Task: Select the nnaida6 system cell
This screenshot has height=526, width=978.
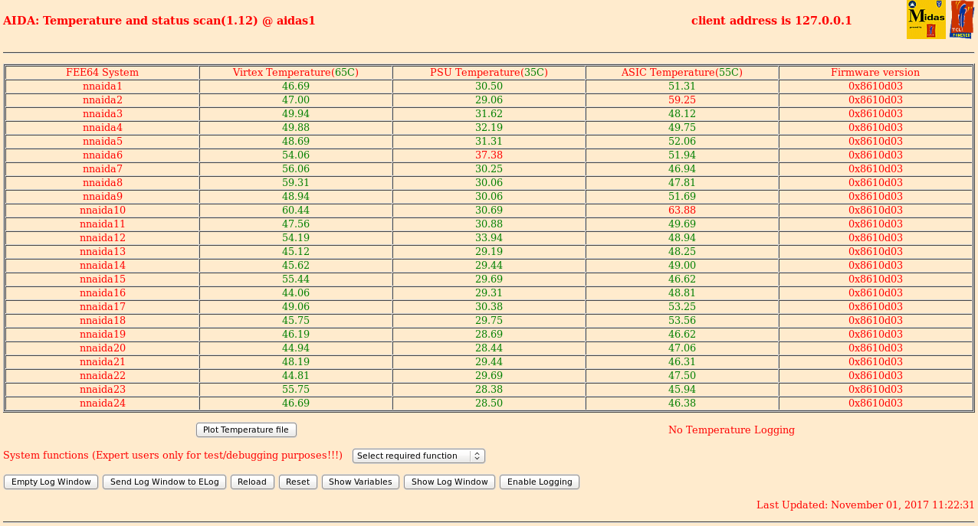Action: tap(103, 155)
